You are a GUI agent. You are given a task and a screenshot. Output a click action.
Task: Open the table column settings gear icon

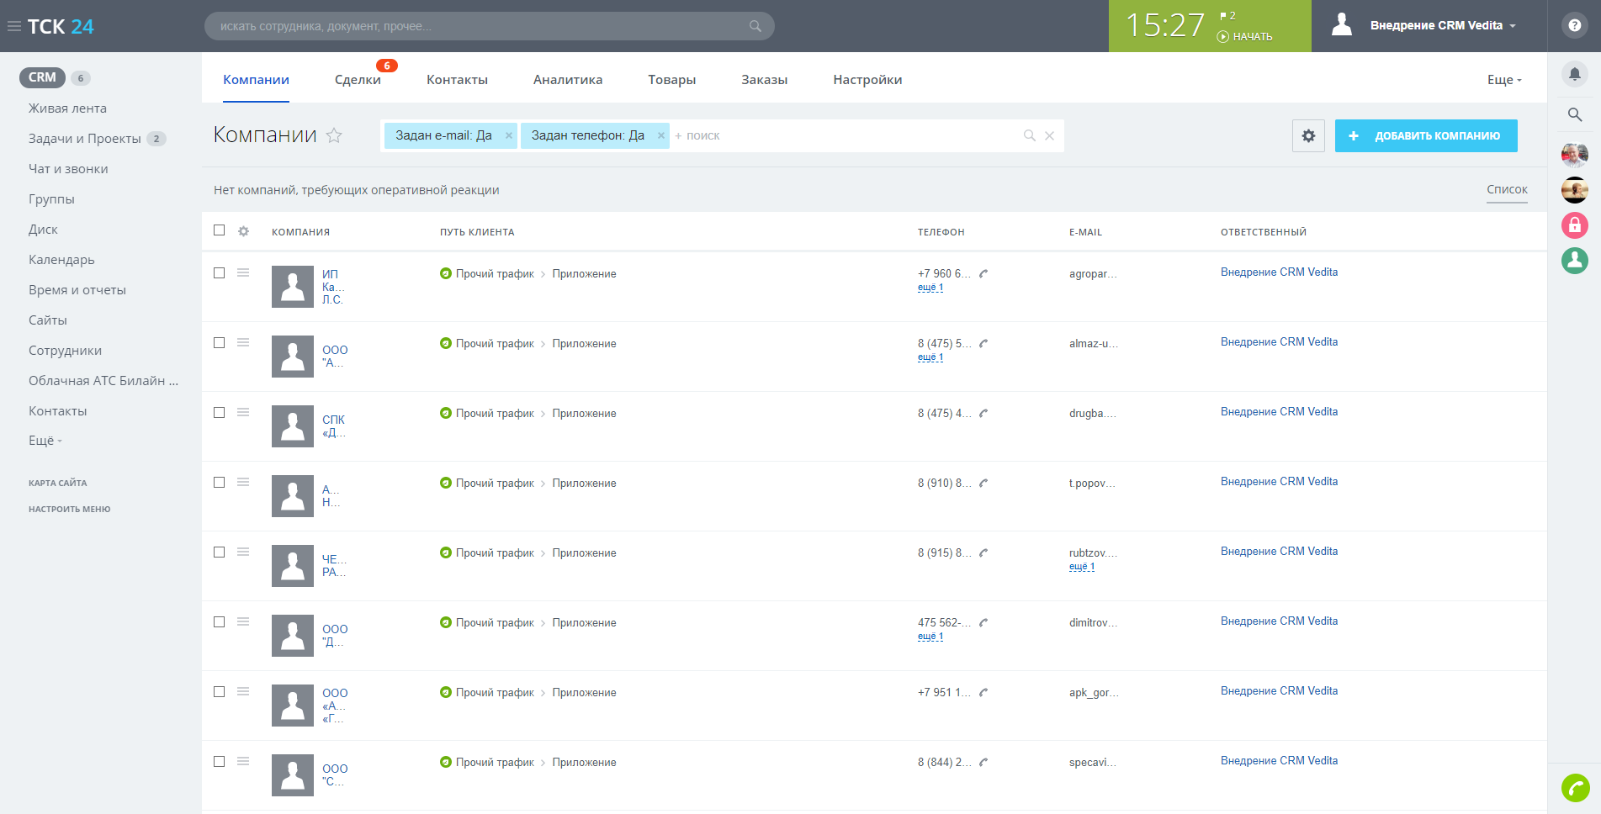coord(243,231)
